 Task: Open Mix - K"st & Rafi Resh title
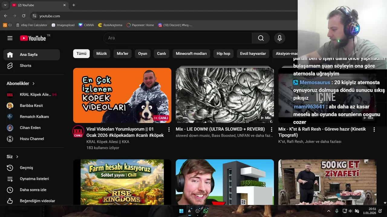tap(322, 132)
